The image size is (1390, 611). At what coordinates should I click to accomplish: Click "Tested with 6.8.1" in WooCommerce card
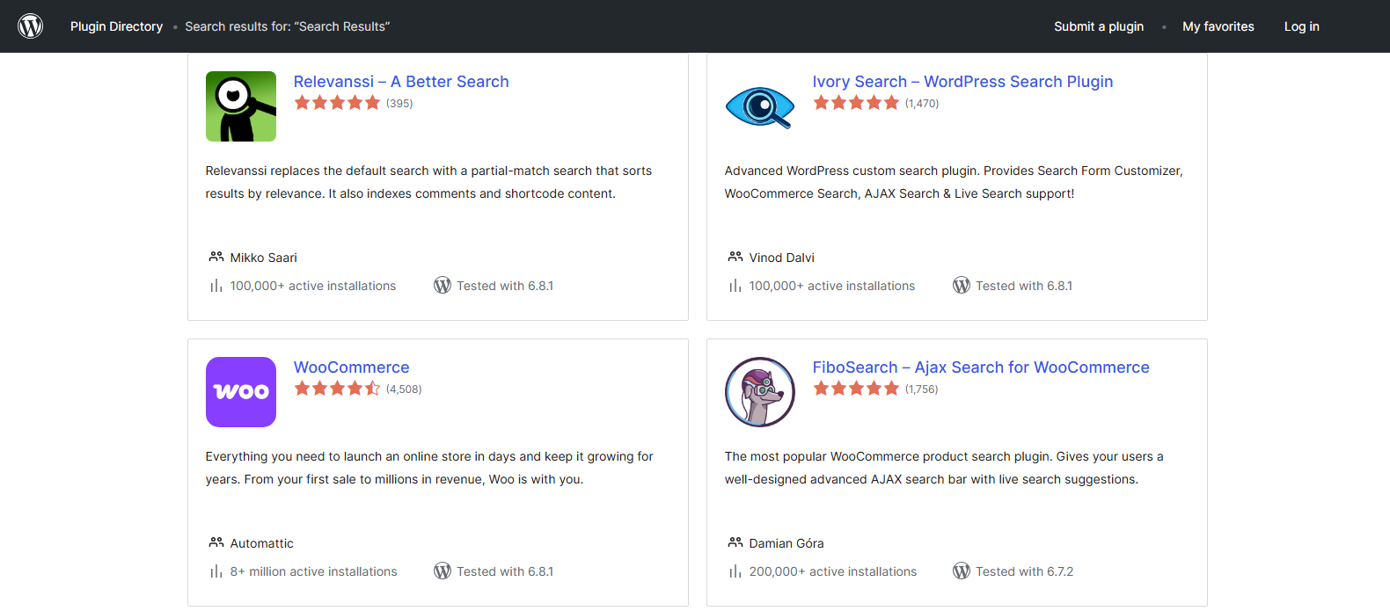(505, 571)
